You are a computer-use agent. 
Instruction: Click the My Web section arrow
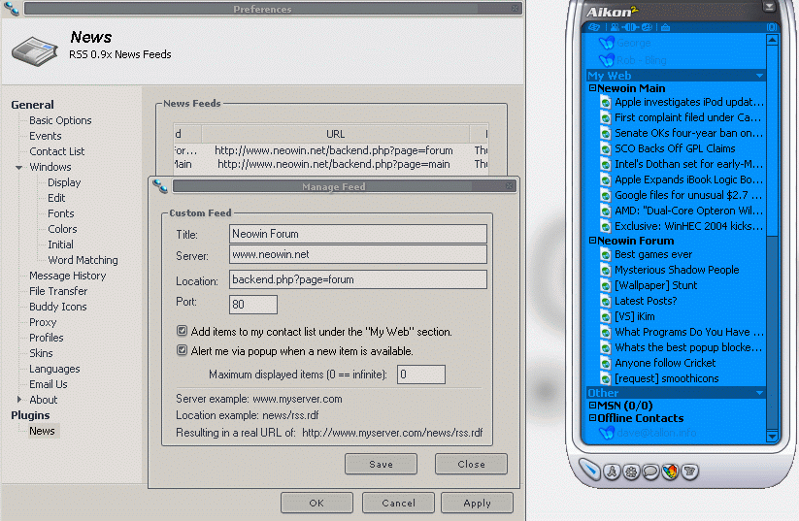[759, 76]
